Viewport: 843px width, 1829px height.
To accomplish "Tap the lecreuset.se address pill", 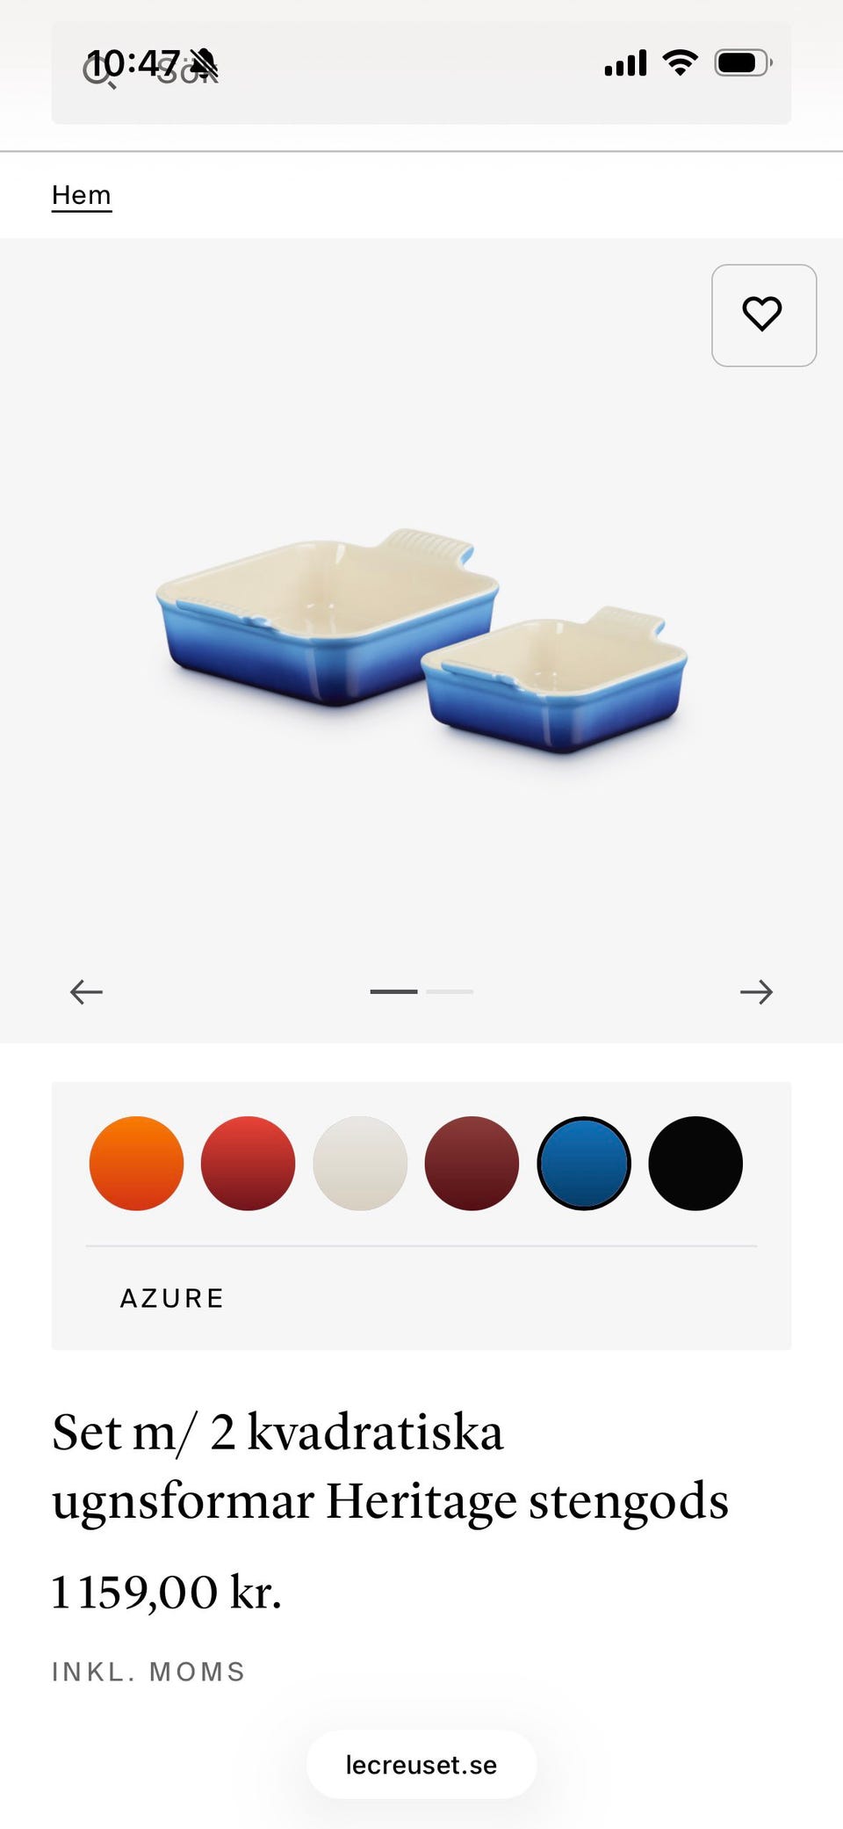I will pyautogui.click(x=421, y=1764).
